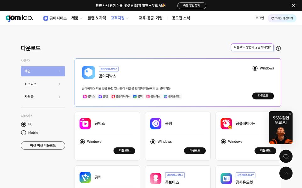Download 곰이지박스 installer
302x188 pixels.
pos(263,96)
